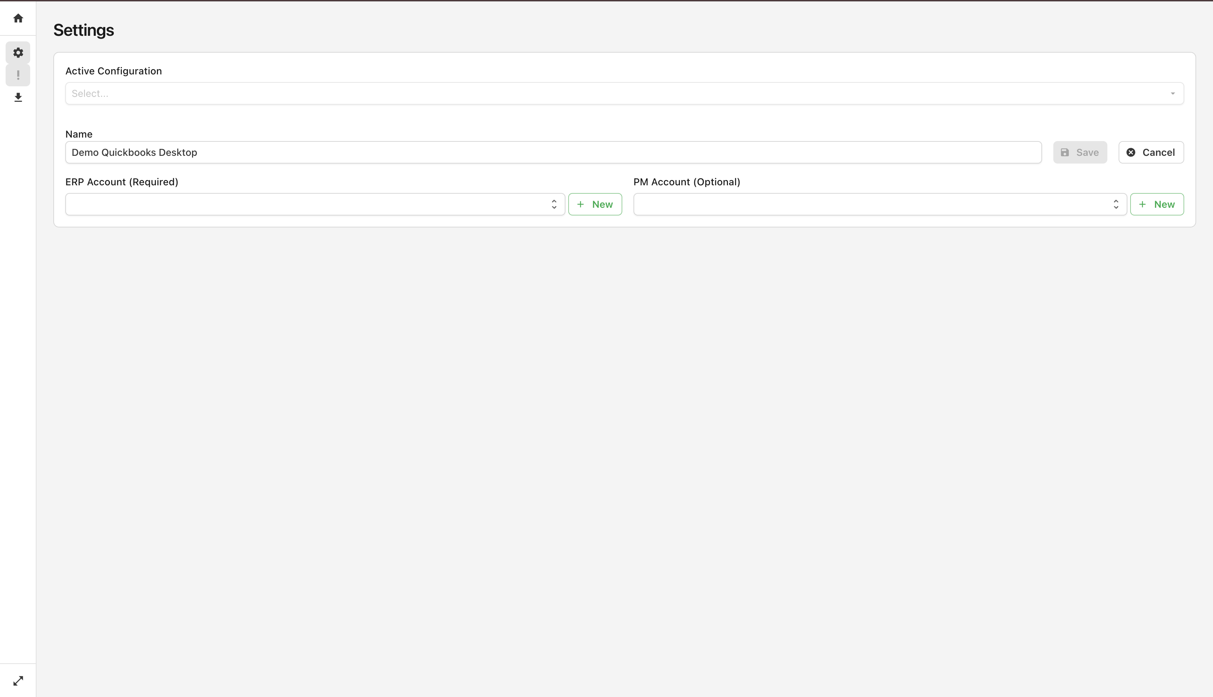Save the Demo Quickbooks Desktop configuration
Viewport: 1213px width, 697px height.
coord(1080,152)
